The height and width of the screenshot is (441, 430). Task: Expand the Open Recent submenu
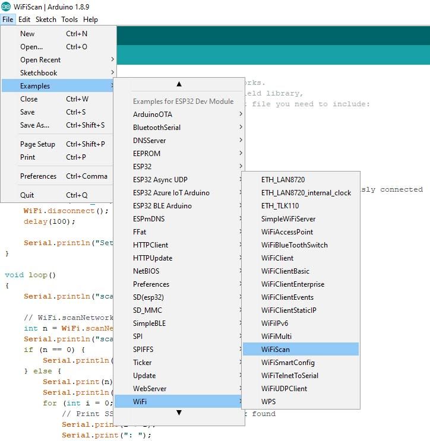pyautogui.click(x=58, y=60)
